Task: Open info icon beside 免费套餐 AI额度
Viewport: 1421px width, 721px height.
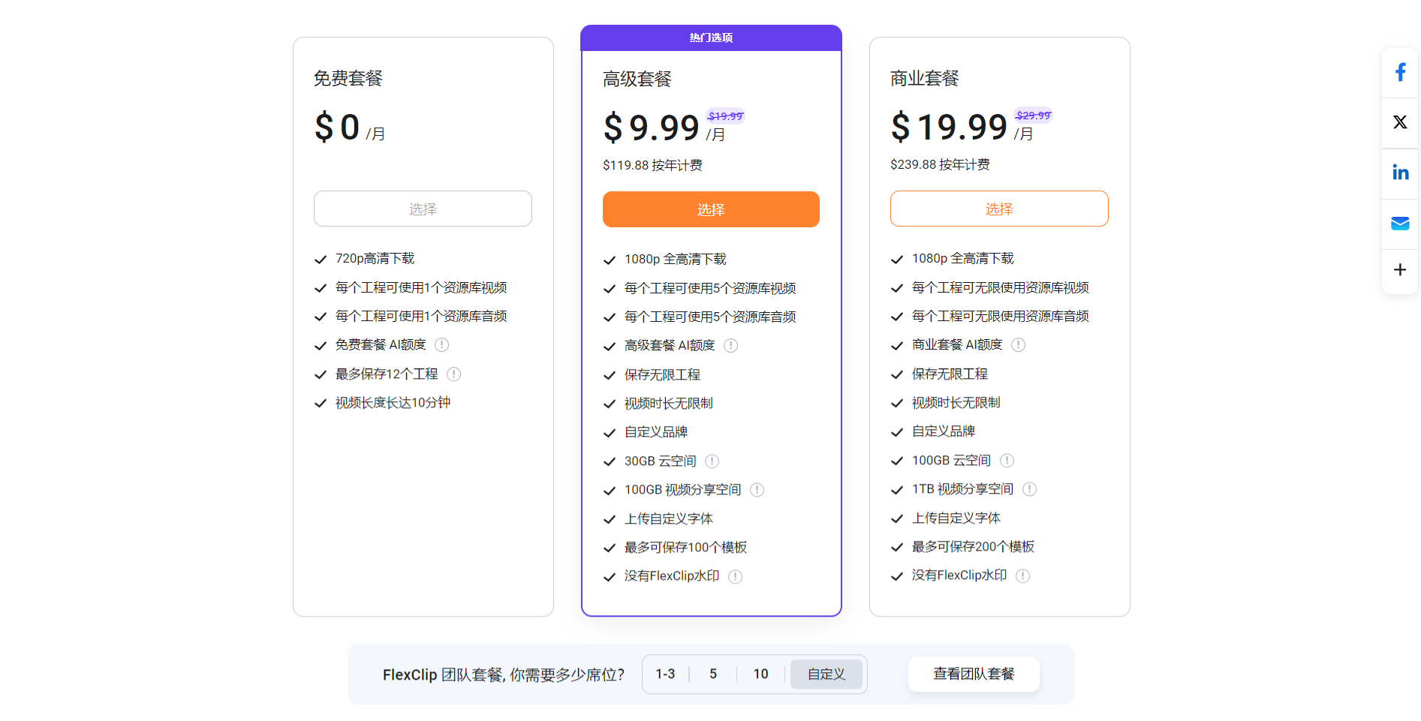Action: (x=442, y=345)
